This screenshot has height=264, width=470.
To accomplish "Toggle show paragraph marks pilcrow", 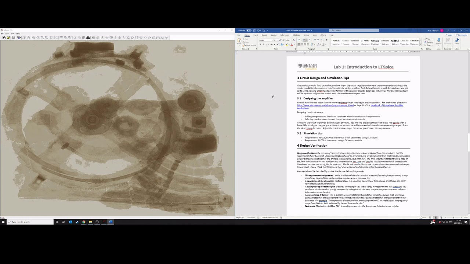I will 326,40.
